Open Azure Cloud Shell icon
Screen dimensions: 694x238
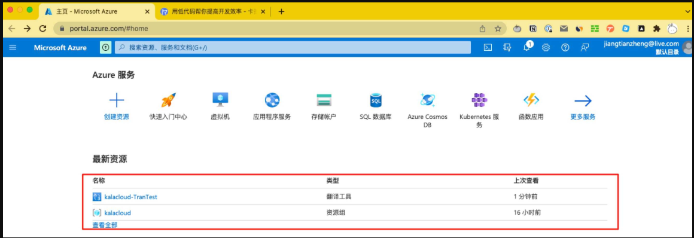coord(488,47)
